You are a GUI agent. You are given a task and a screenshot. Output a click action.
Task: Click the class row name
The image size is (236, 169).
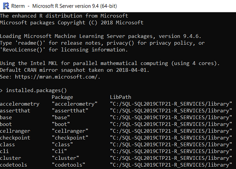point(7,145)
